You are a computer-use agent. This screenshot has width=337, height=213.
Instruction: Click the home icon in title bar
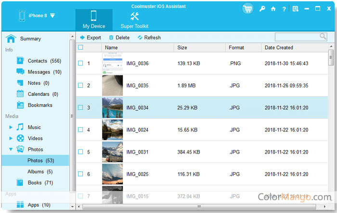(273, 9)
